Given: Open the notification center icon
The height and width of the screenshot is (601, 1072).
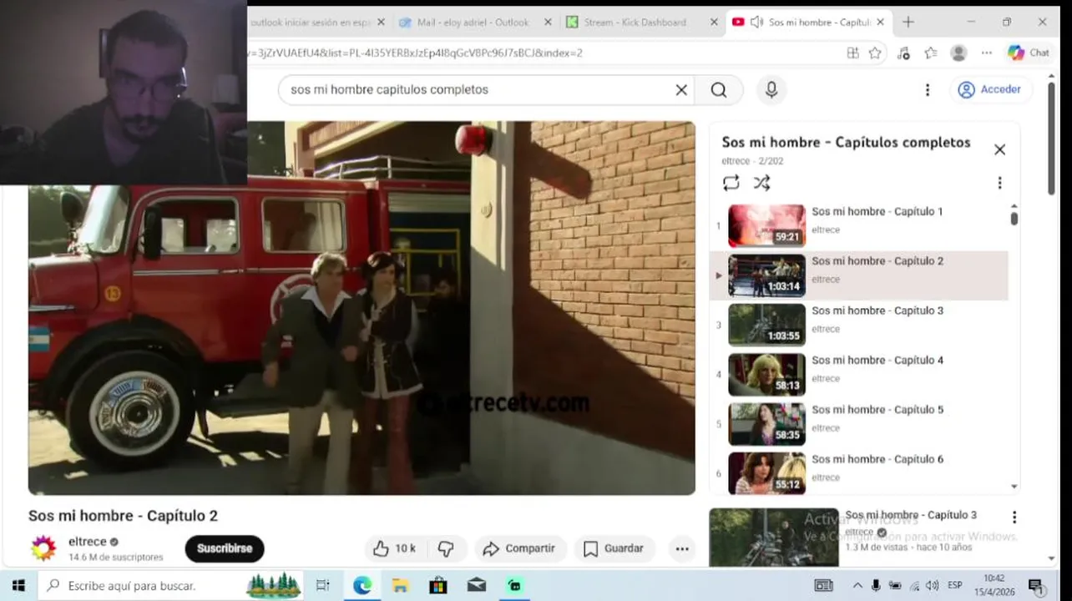Looking at the screenshot, I should [x=1035, y=585].
